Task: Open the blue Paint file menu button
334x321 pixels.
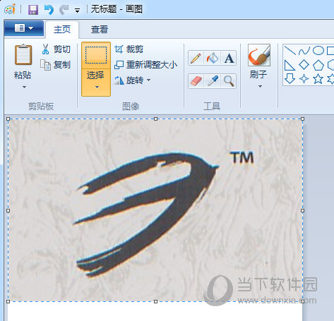Action: click(x=24, y=28)
